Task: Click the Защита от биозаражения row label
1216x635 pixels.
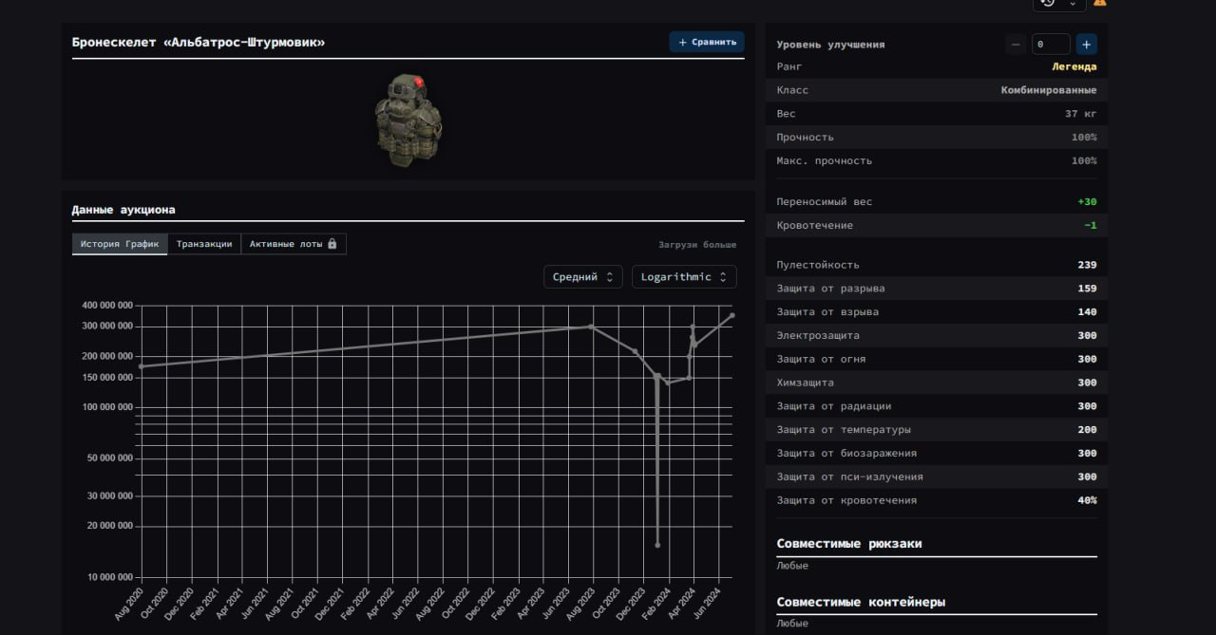Action: tap(846, 454)
